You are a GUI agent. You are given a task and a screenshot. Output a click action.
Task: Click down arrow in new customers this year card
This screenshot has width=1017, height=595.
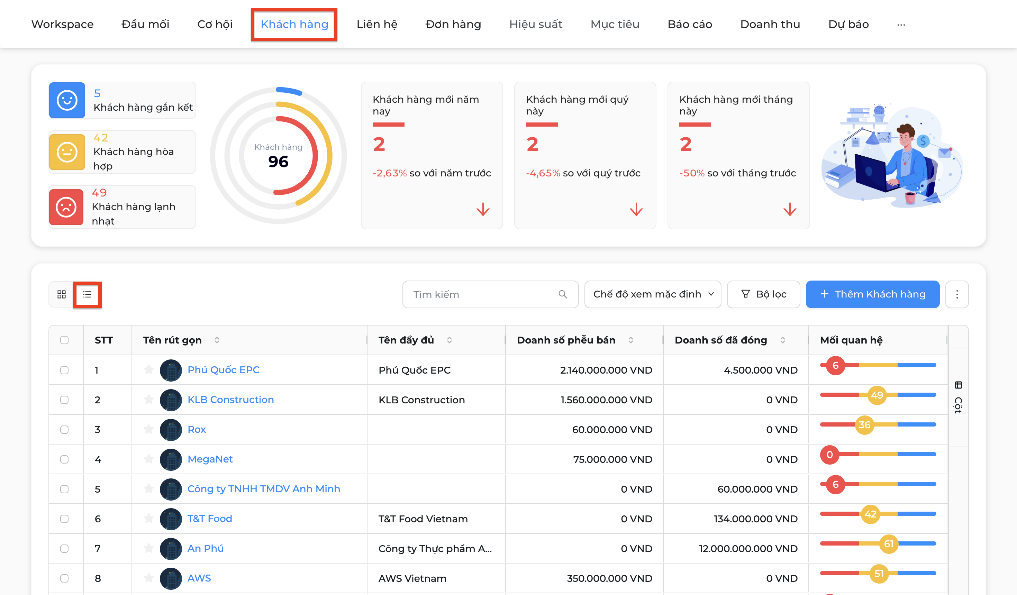(x=483, y=209)
